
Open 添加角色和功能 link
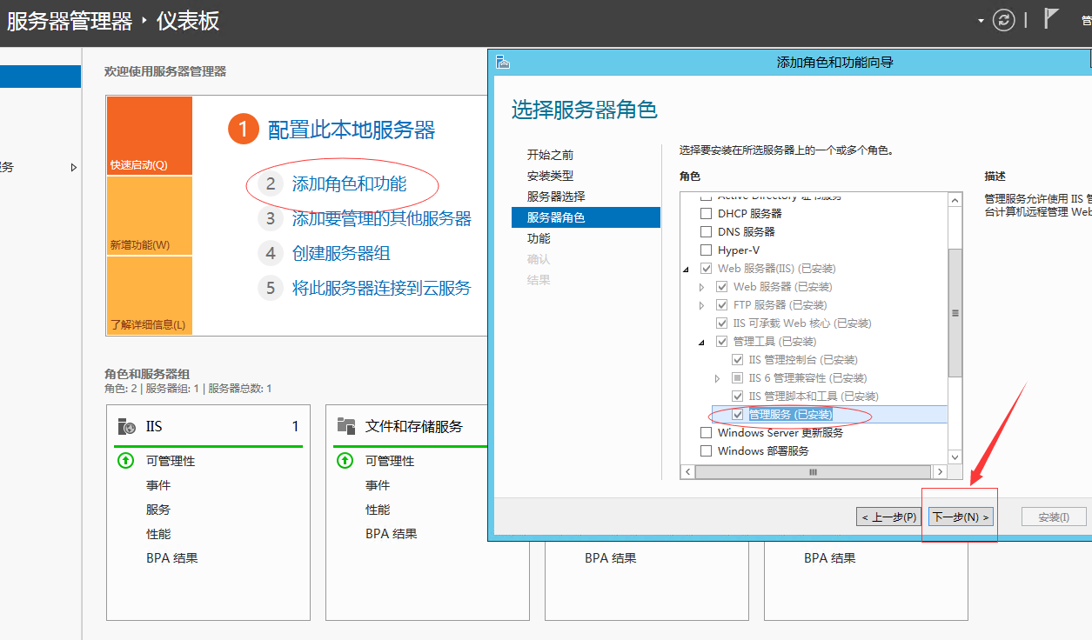[x=349, y=183]
